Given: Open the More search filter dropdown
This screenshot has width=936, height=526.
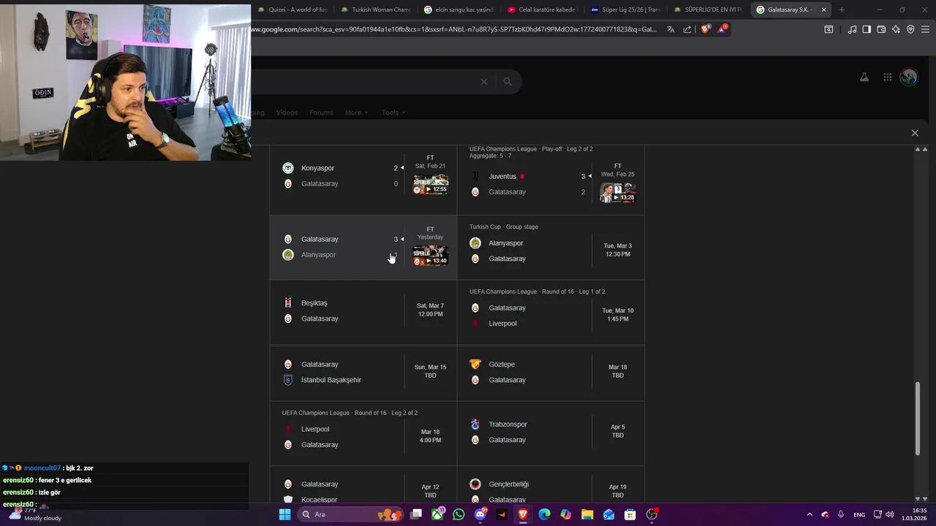Looking at the screenshot, I should pyautogui.click(x=356, y=113).
